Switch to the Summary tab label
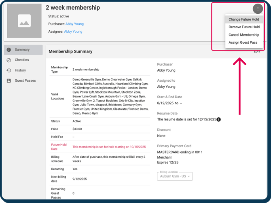Screen dimensions: 271x203 click(22, 50)
